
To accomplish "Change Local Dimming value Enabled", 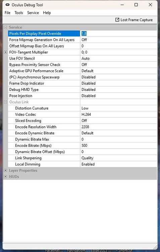I will pyautogui.click(x=118, y=164).
